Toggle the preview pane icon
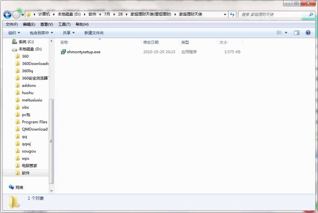The height and width of the screenshot is (213, 318). (x=297, y=33)
